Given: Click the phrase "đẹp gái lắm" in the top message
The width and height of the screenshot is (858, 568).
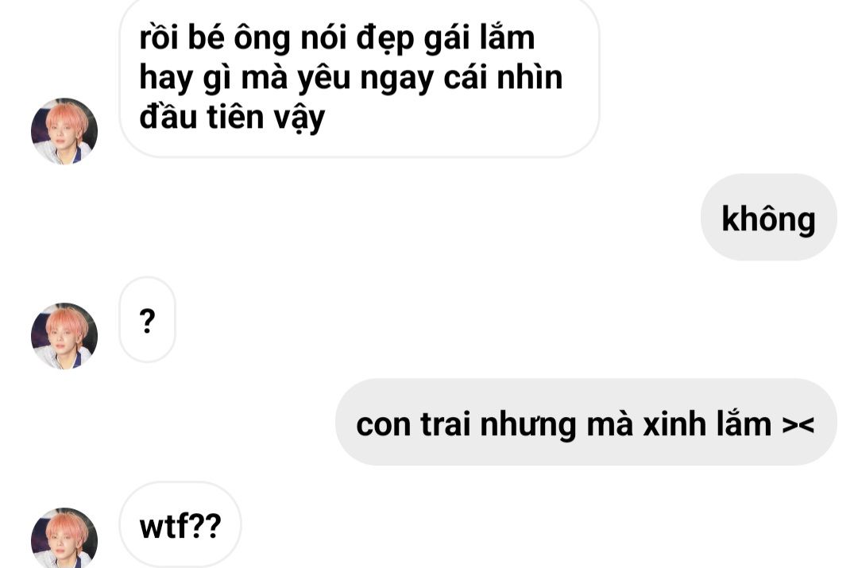Looking at the screenshot, I should point(446,38).
